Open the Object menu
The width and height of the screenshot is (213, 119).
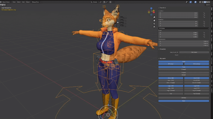point(28,2)
